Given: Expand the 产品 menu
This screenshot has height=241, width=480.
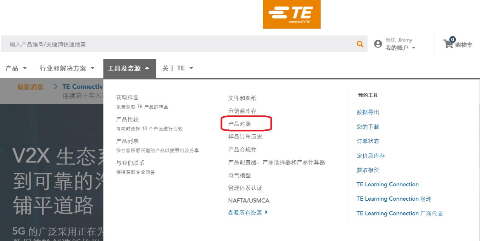Looking at the screenshot, I should coord(16,68).
